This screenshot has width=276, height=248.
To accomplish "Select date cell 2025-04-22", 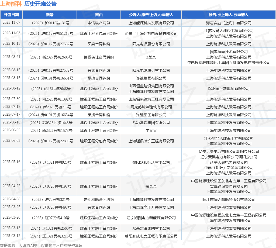I will [x=11, y=186].
